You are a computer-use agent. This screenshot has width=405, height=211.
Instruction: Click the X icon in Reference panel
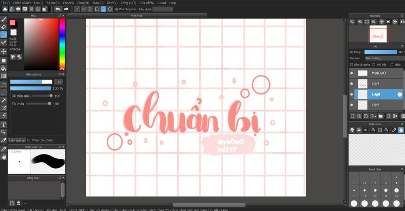(x=365, y=130)
